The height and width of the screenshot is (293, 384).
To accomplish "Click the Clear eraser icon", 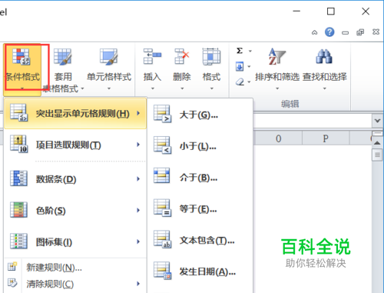I will (240, 82).
